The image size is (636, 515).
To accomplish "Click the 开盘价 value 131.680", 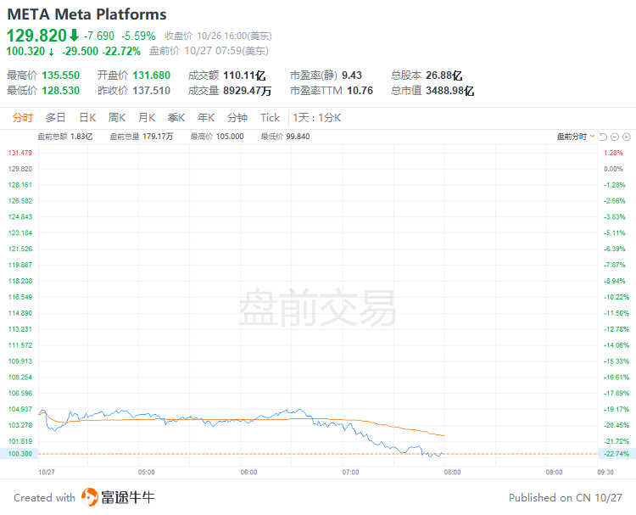I will pyautogui.click(x=151, y=76).
